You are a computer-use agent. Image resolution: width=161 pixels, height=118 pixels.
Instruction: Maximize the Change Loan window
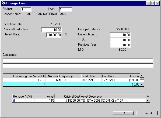(153, 3)
